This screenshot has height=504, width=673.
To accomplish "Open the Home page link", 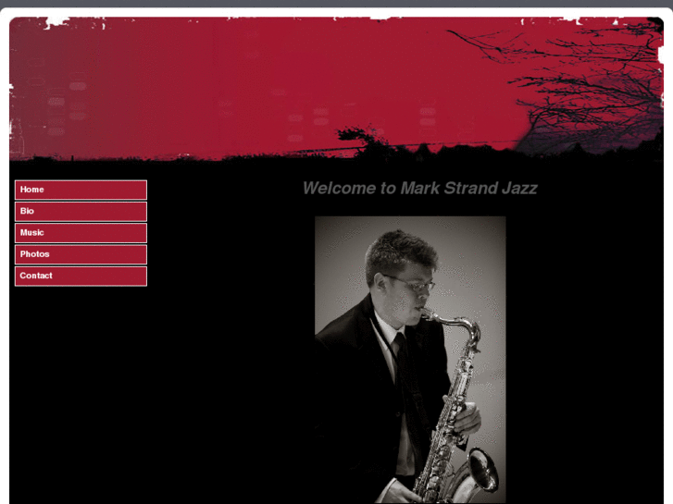I will click(x=81, y=190).
